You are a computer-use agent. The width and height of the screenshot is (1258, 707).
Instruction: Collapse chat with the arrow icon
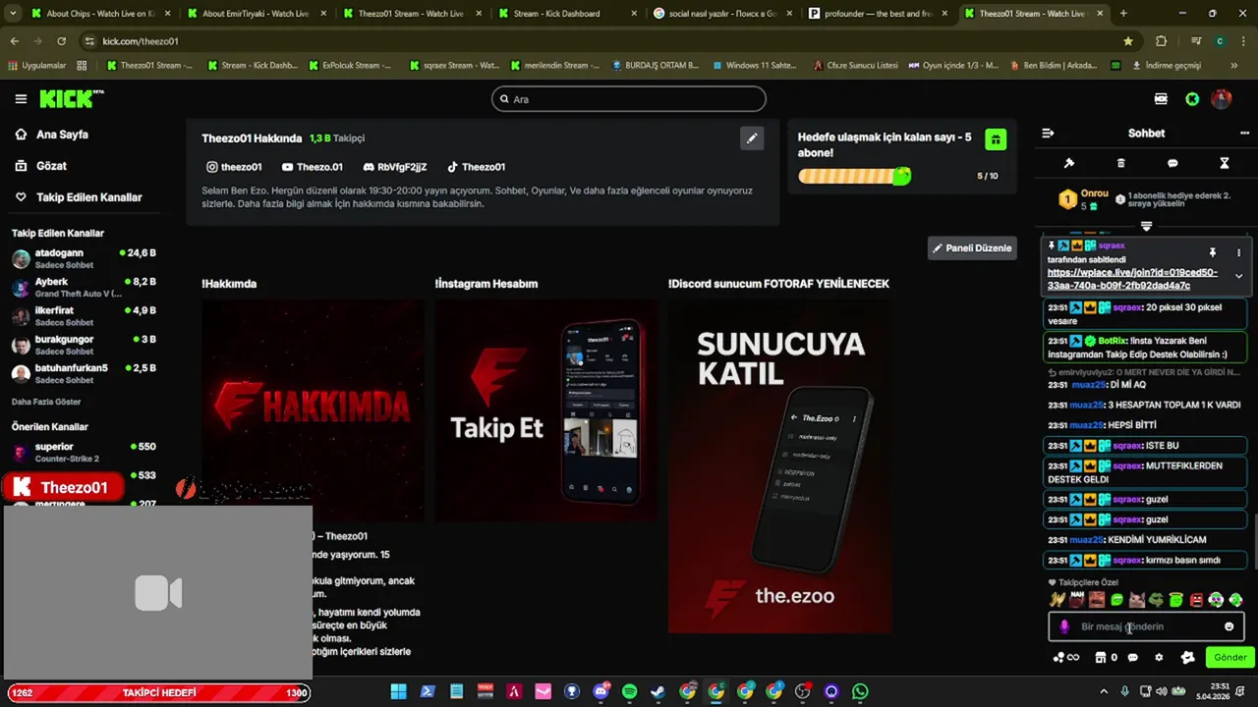pos(1048,134)
